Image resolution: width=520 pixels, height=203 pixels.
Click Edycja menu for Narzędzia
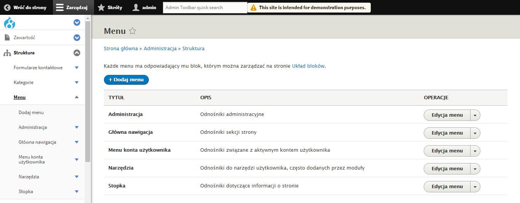click(x=447, y=169)
